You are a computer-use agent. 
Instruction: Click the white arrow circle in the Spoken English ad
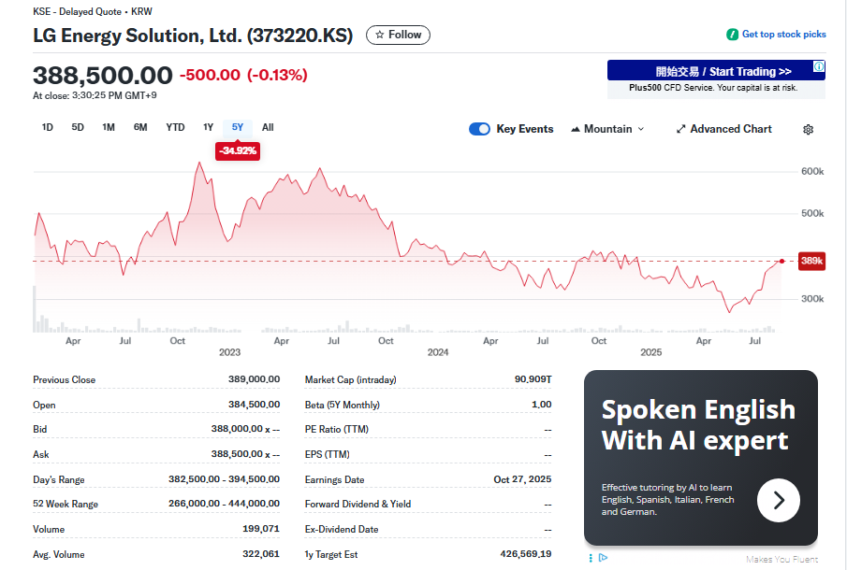pos(778,500)
